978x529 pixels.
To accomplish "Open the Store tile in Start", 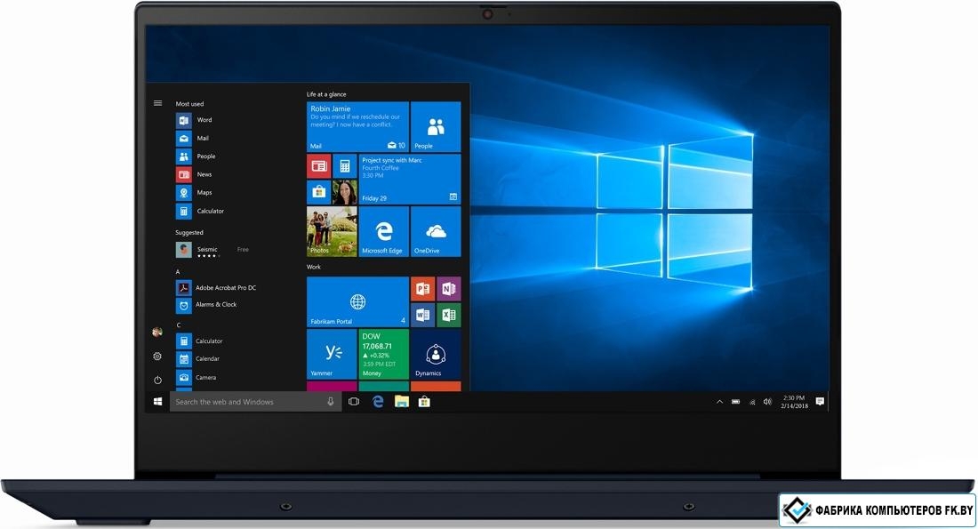I will 318,192.
